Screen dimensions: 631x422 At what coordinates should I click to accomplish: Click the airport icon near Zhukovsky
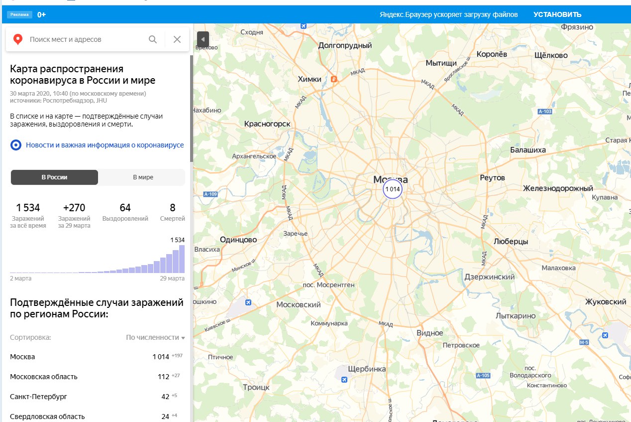click(605, 335)
